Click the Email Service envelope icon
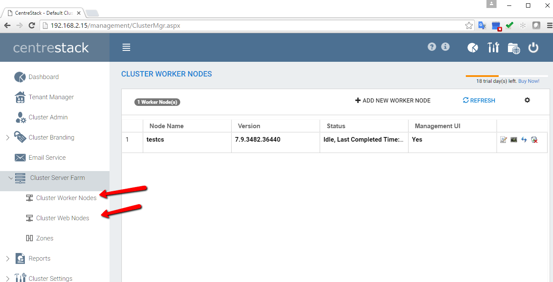The width and height of the screenshot is (553, 282). (20, 158)
